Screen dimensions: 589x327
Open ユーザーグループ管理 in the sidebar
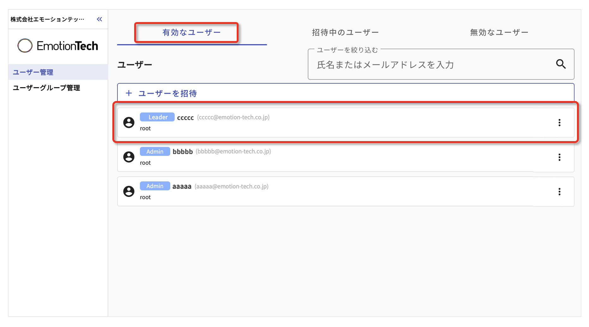46,88
